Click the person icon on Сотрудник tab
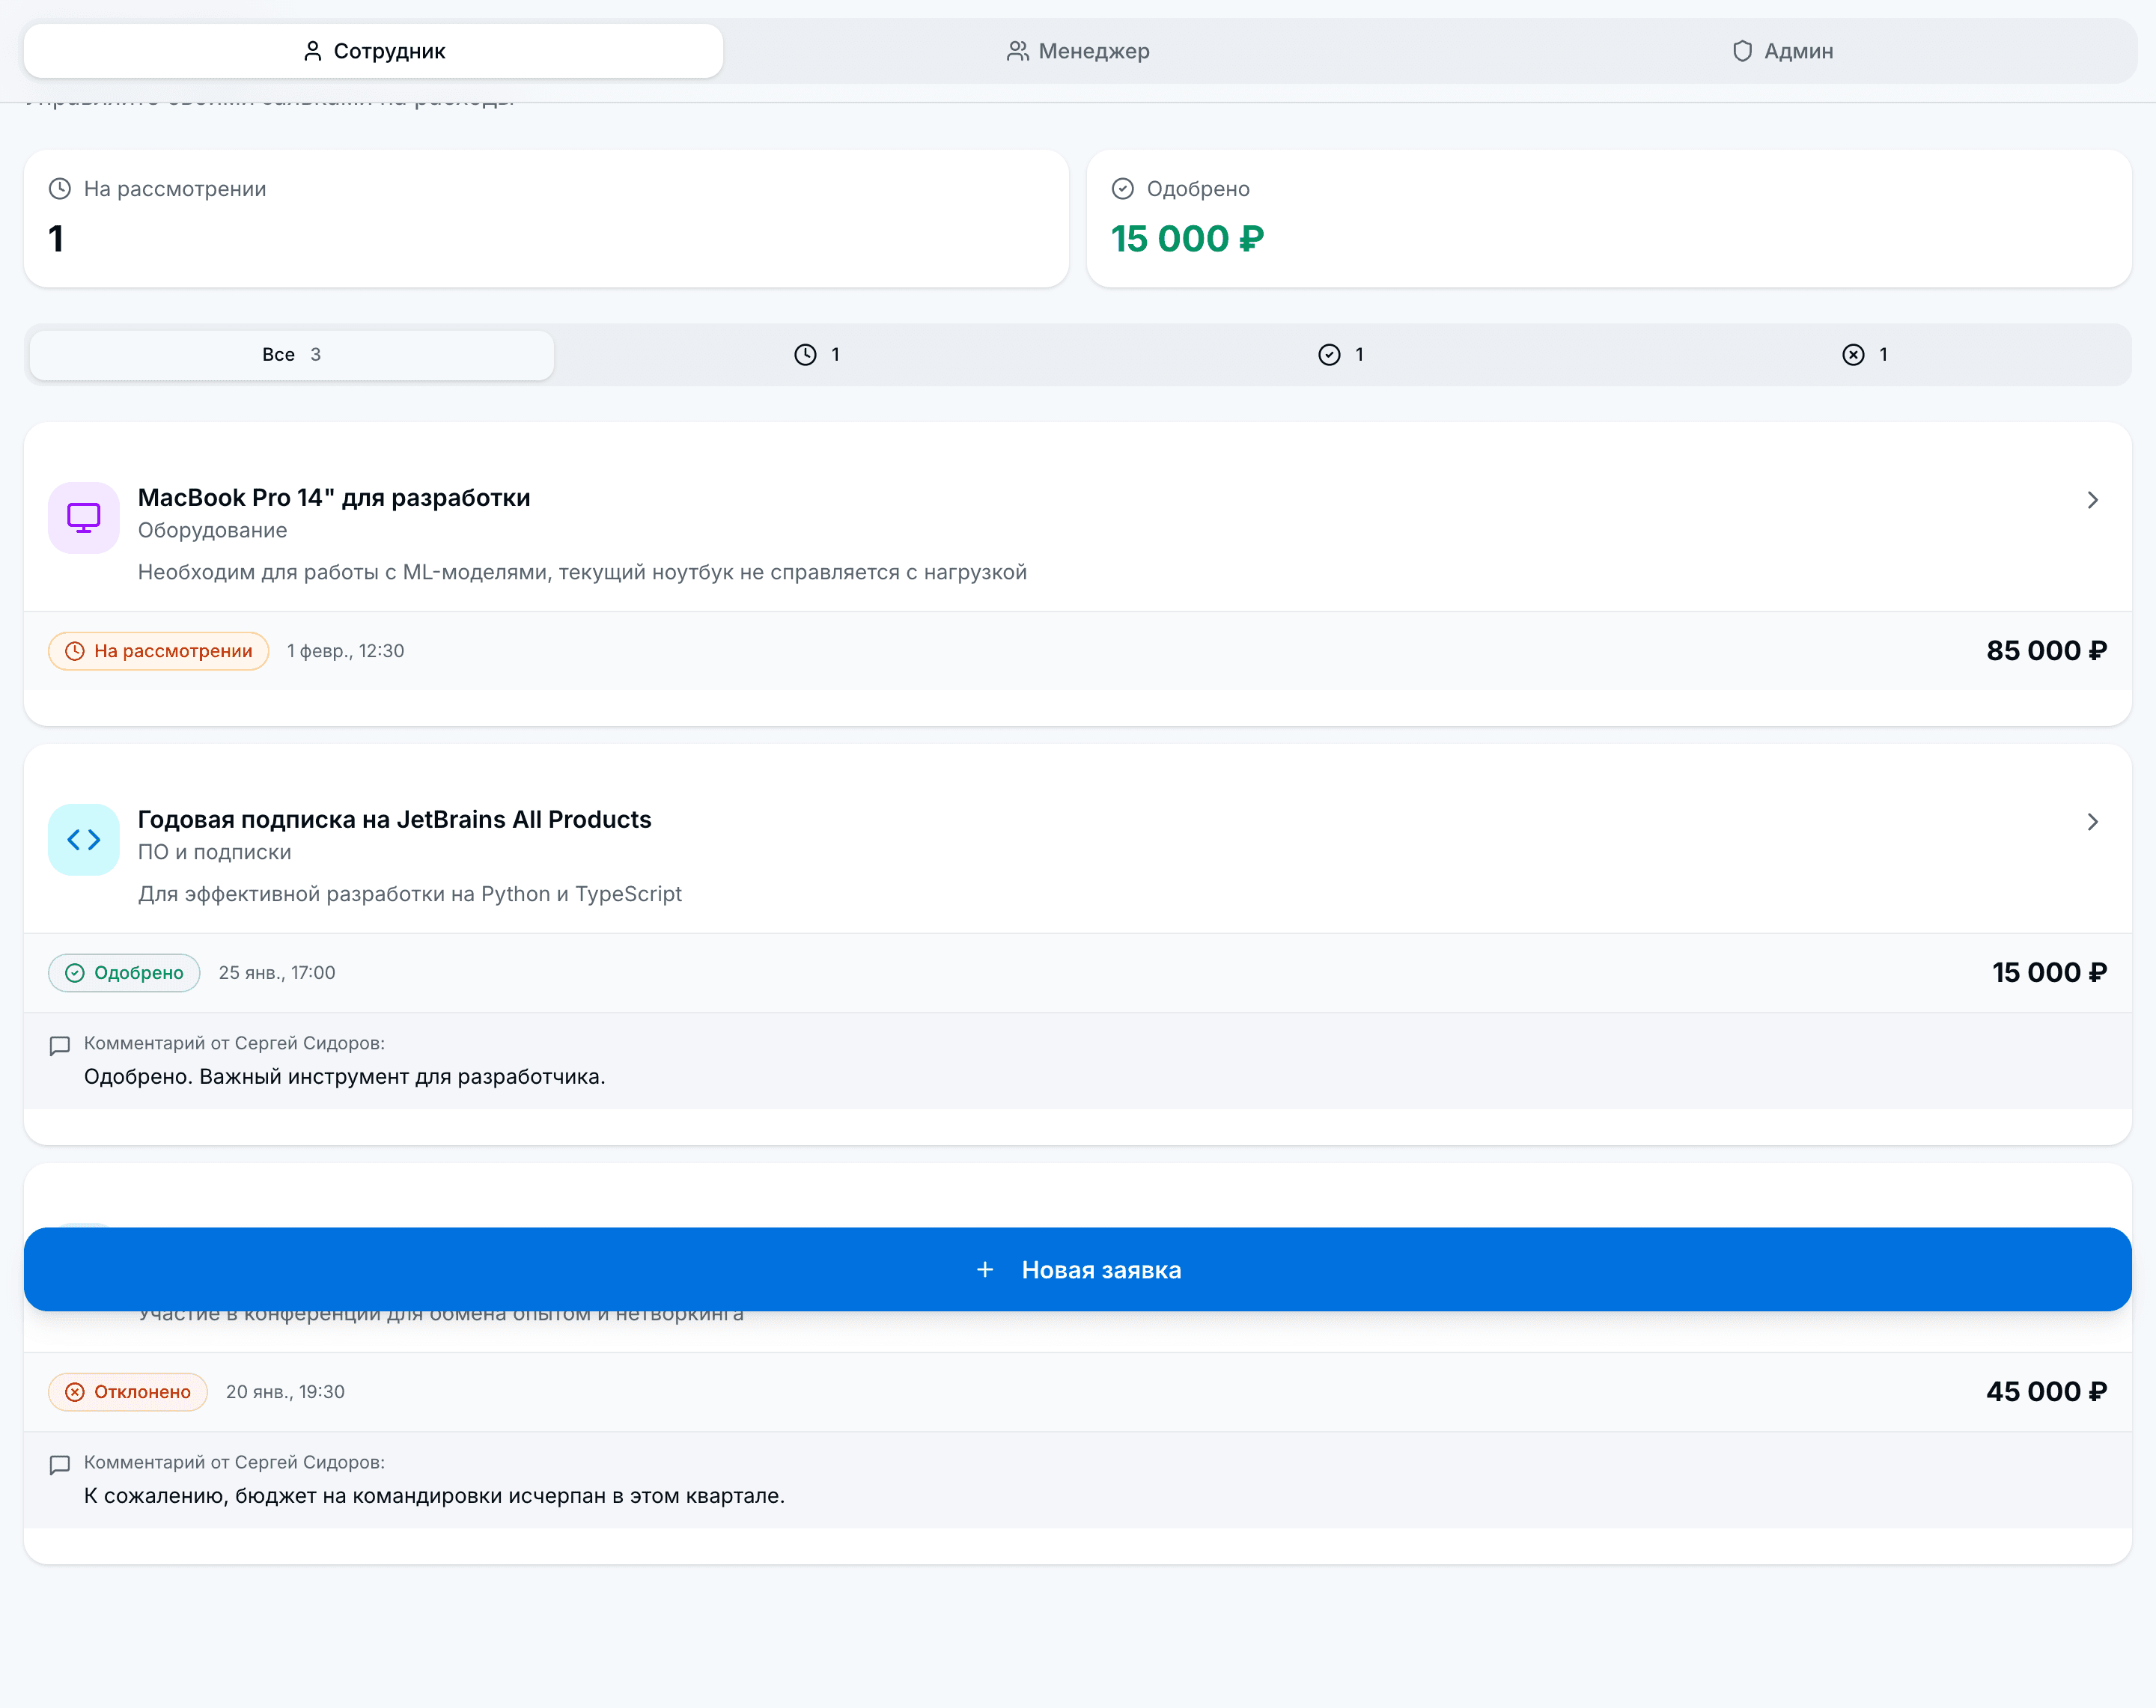The width and height of the screenshot is (2156, 1708). point(313,51)
